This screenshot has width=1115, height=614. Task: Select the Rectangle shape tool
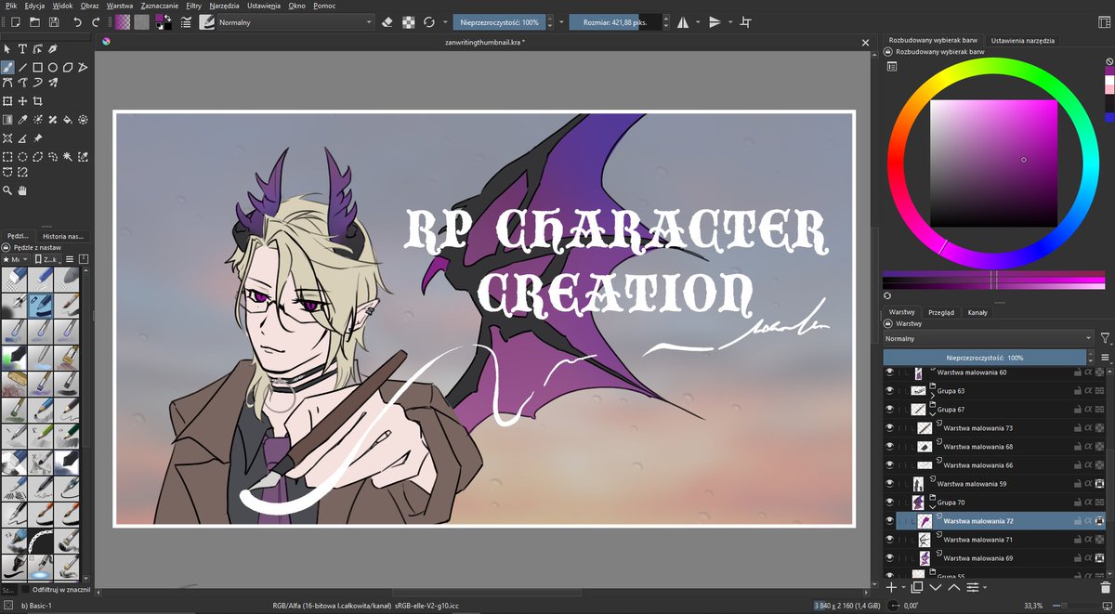pyautogui.click(x=38, y=67)
